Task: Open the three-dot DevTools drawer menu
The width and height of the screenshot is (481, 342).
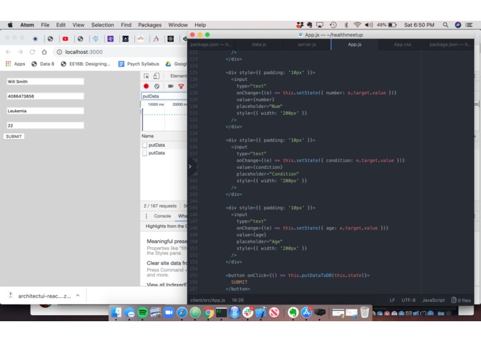Action: (146, 216)
